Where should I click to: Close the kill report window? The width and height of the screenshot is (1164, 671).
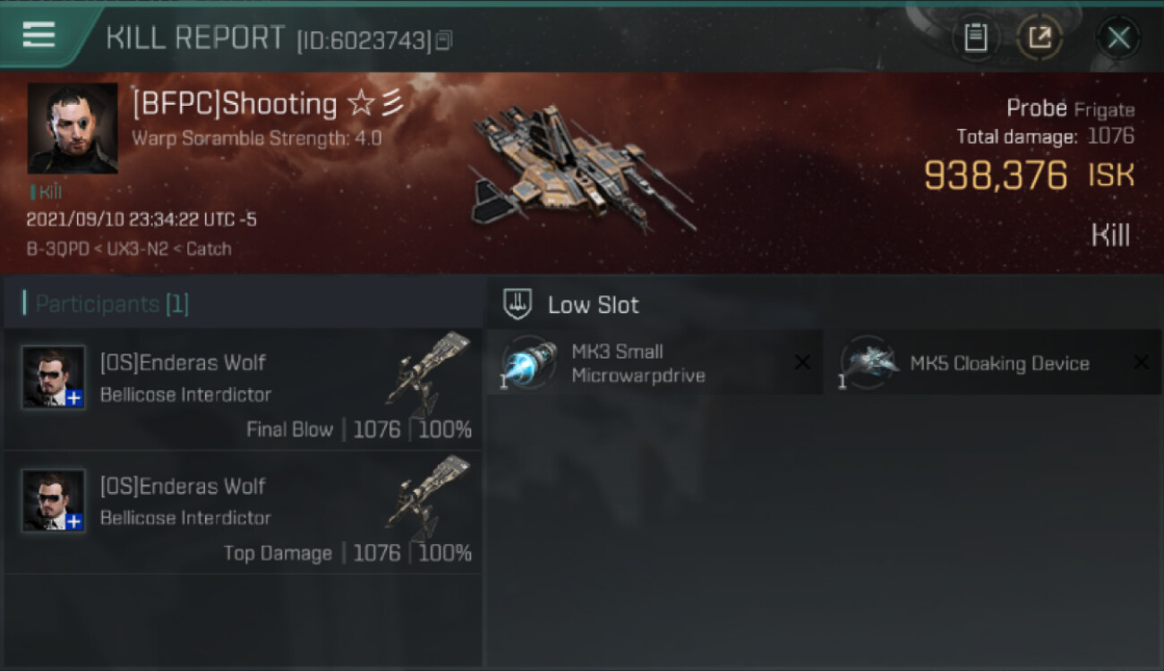pyautogui.click(x=1118, y=38)
